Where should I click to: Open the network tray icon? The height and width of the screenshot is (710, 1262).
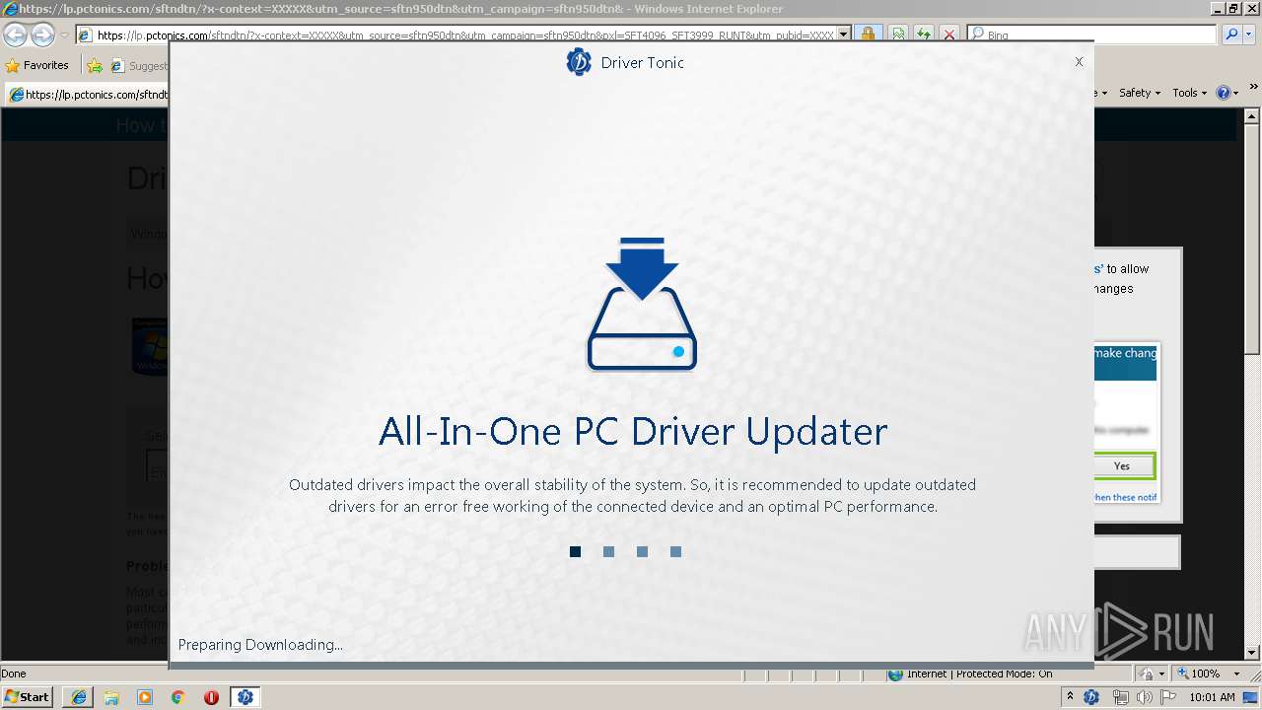(x=1120, y=697)
